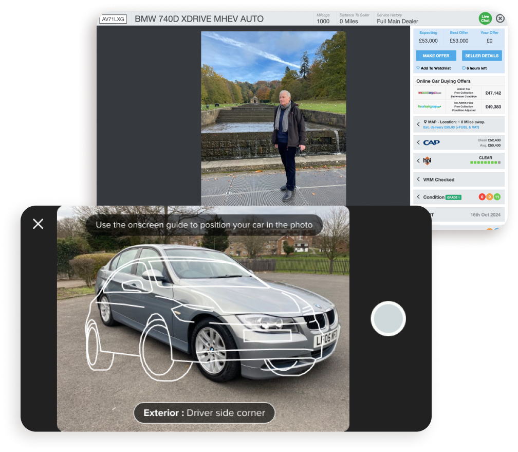
Task: Click the green 11 condition counter
Action: (x=497, y=197)
